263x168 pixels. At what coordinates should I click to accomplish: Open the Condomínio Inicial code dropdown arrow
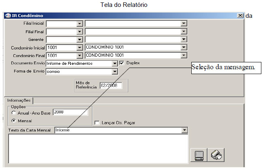pos(79,48)
